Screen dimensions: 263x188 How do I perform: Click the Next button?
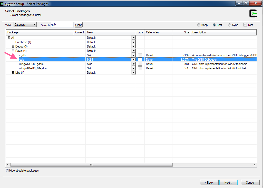coord(228,182)
